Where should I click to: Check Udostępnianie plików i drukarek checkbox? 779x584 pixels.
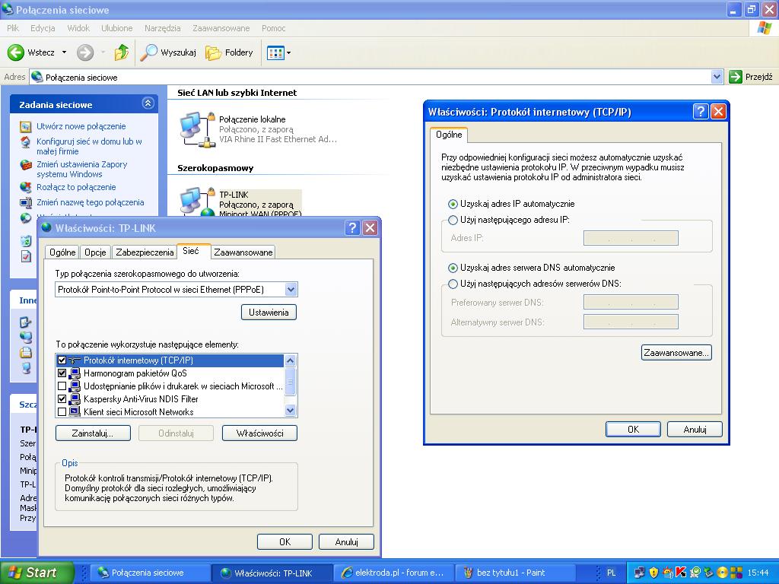(62, 386)
